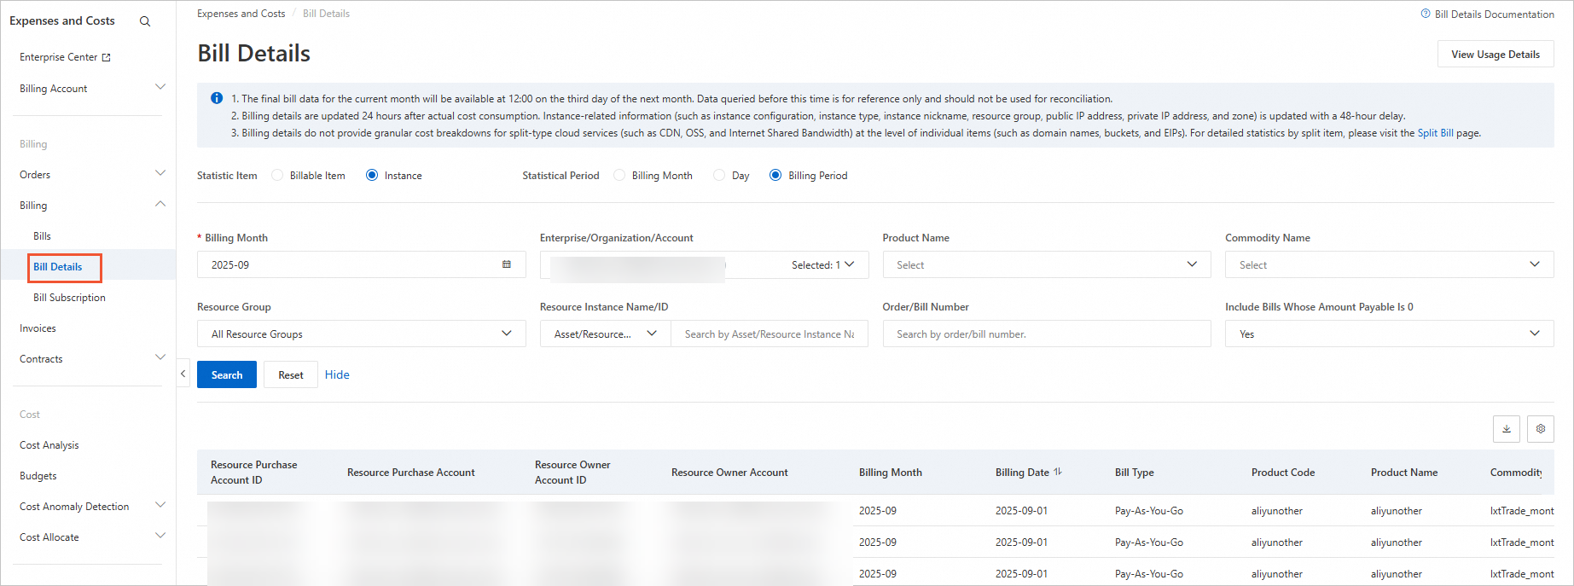Image resolution: width=1574 pixels, height=586 pixels.
Task: Open Budgets in the sidebar
Action: click(x=38, y=476)
